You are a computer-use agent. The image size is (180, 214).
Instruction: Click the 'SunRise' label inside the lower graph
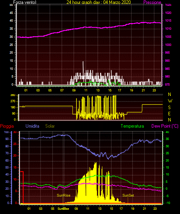coord(63,195)
